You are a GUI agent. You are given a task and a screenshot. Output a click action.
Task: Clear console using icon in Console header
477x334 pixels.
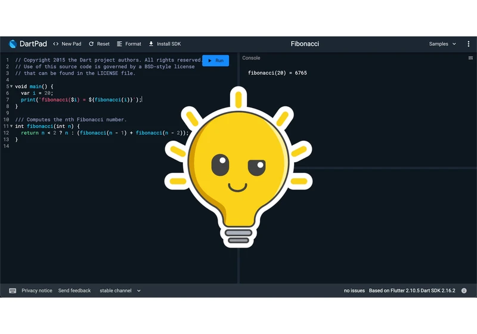coord(470,58)
